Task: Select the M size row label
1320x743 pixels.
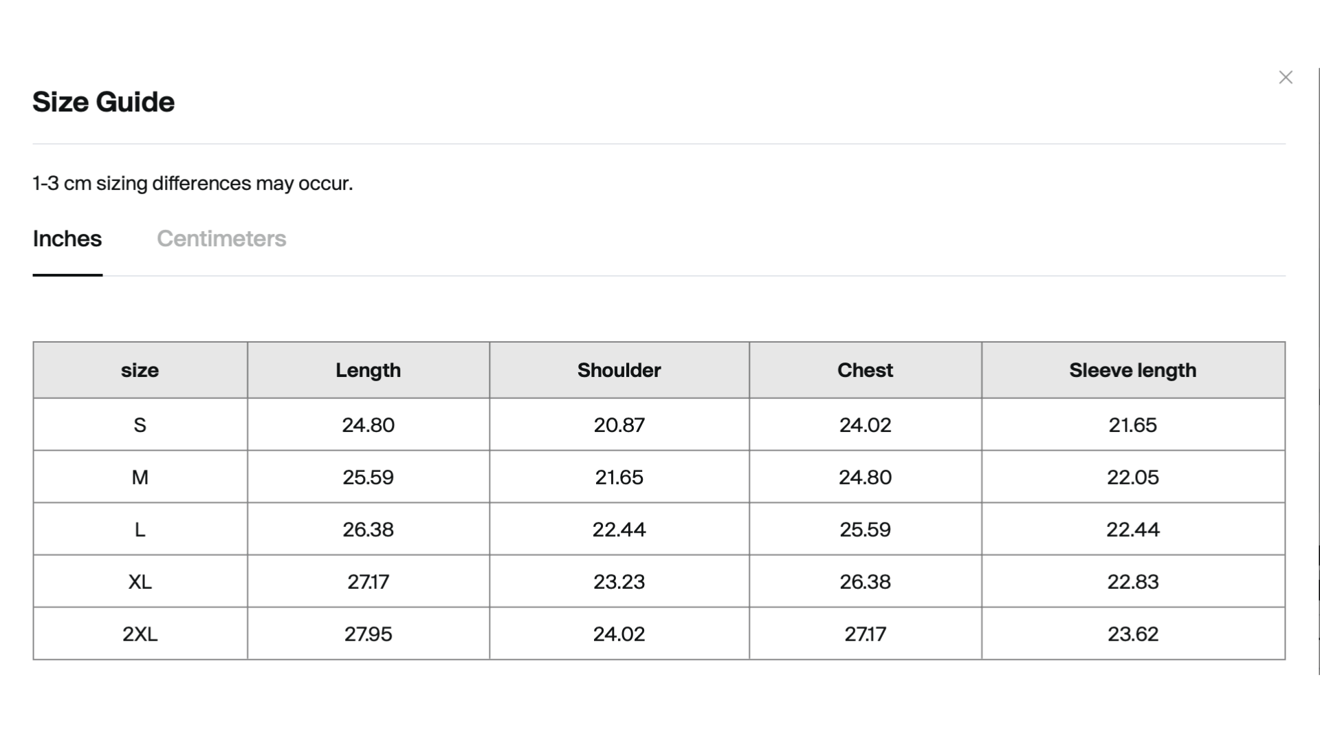Action: 140,477
